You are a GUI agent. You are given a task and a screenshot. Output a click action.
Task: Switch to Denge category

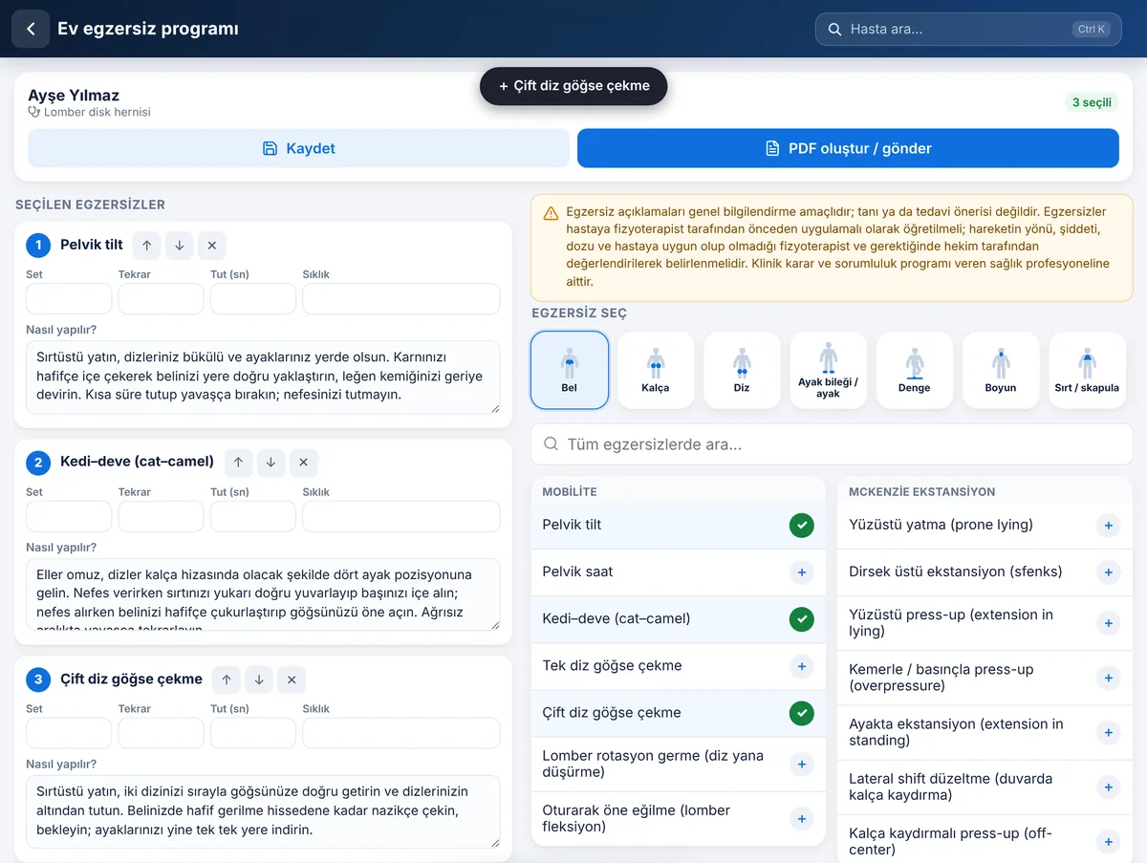pyautogui.click(x=915, y=370)
